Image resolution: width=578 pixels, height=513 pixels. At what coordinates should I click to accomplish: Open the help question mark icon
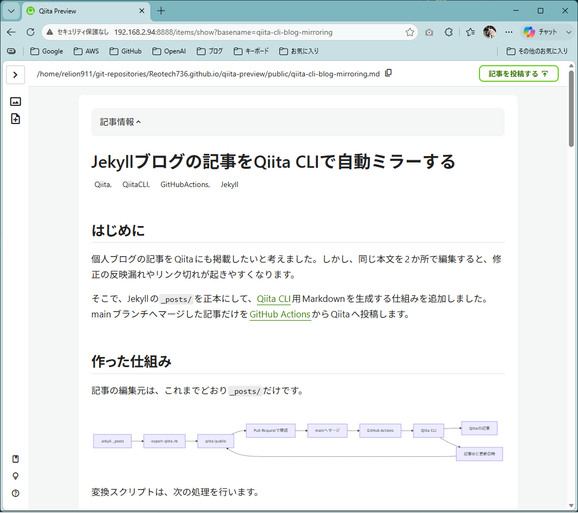tap(16, 493)
